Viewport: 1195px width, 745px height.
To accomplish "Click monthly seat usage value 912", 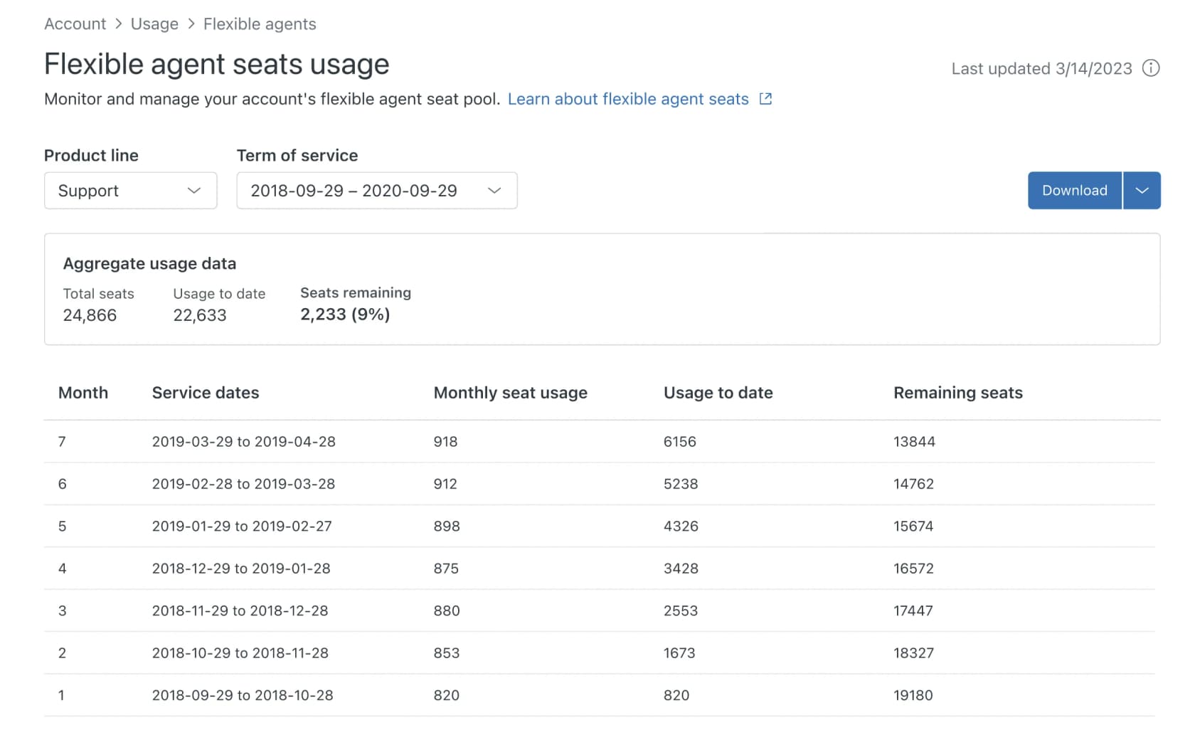I will coord(445,484).
